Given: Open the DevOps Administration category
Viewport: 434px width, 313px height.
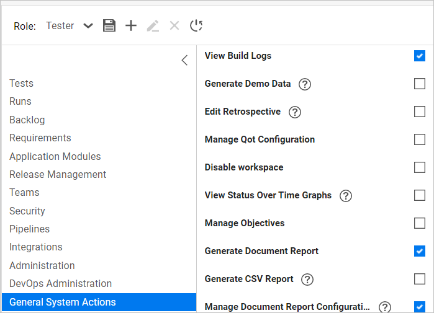Looking at the screenshot, I should (60, 283).
